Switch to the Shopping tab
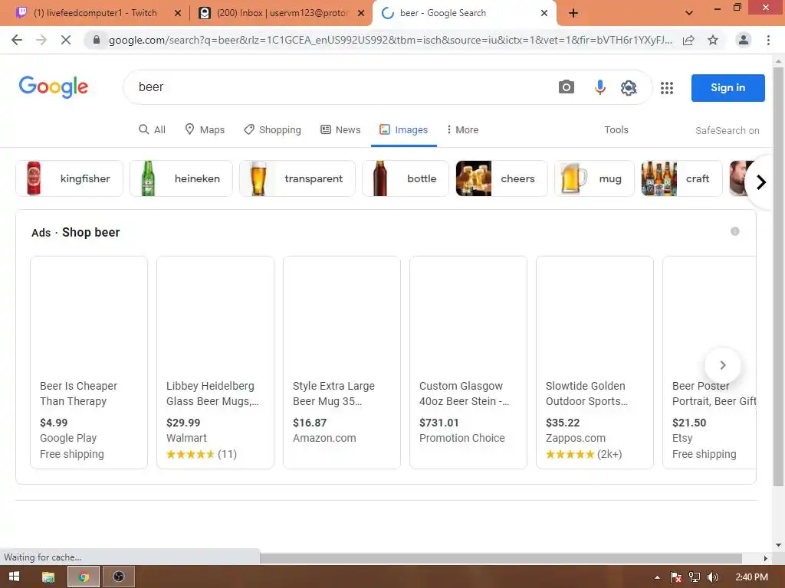 click(x=273, y=129)
